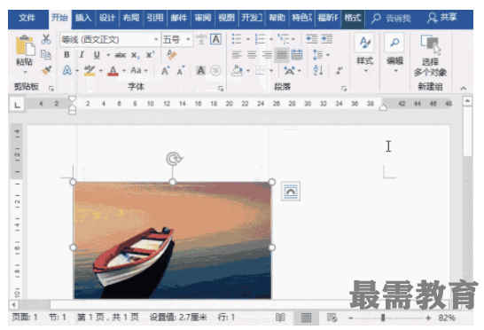Screen dimensions: 484x330
Task: Increase paragraph indent
Action: point(327,39)
